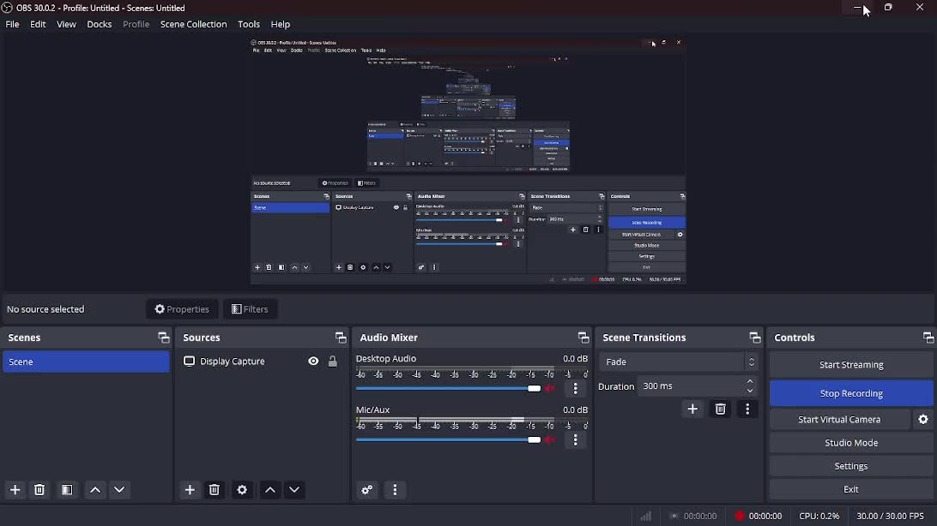Open scene filters icon in Scenes panel
This screenshot has width=937, height=526.
click(x=67, y=490)
